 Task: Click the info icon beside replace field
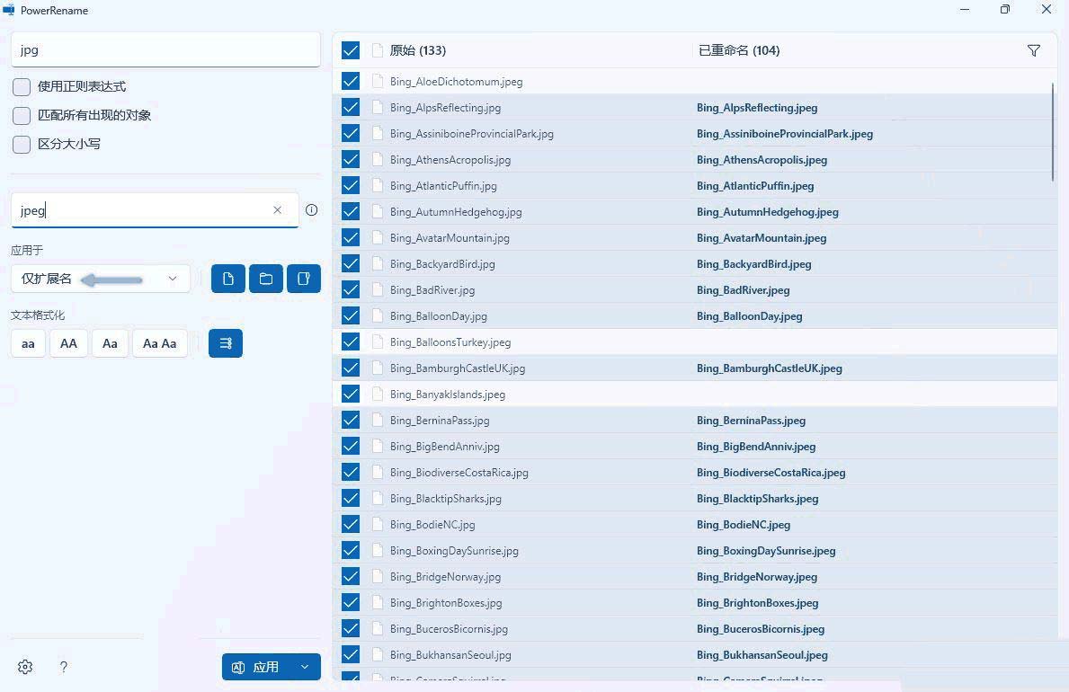point(312,210)
